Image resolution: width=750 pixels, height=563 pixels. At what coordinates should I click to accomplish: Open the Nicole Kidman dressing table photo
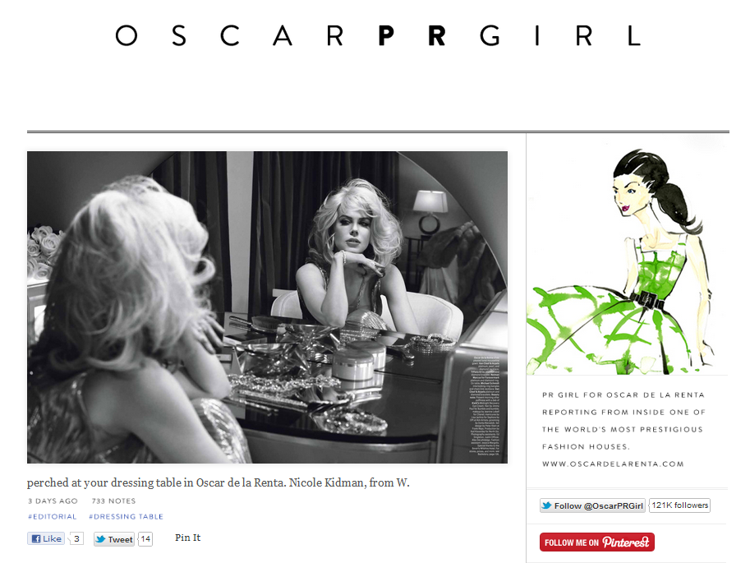coord(267,307)
